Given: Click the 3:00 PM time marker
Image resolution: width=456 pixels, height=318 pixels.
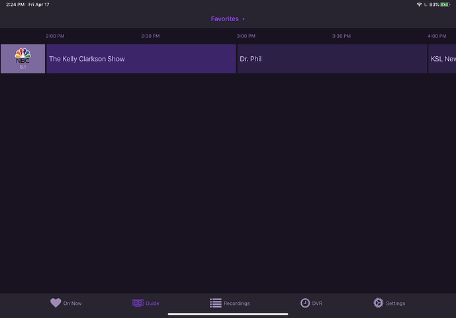Looking at the screenshot, I should pyautogui.click(x=246, y=36).
